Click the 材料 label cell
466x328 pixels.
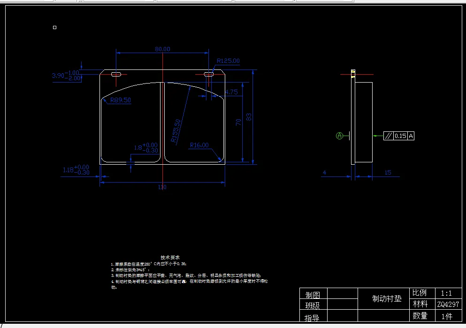pos(422,304)
